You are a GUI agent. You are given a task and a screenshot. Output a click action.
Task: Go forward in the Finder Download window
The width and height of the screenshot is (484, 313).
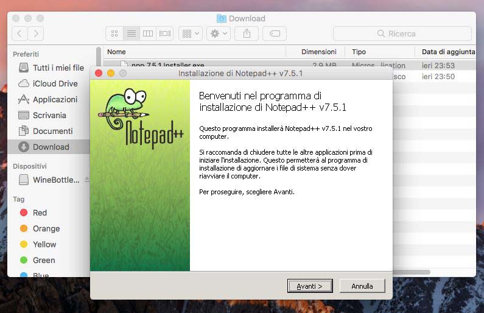36,33
